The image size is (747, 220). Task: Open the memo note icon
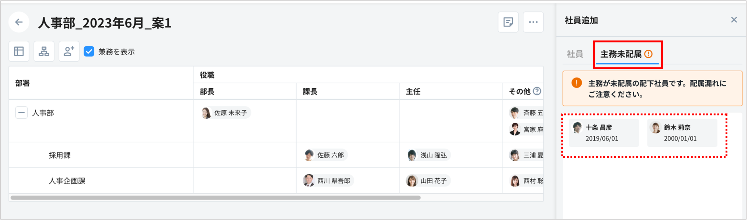[508, 22]
